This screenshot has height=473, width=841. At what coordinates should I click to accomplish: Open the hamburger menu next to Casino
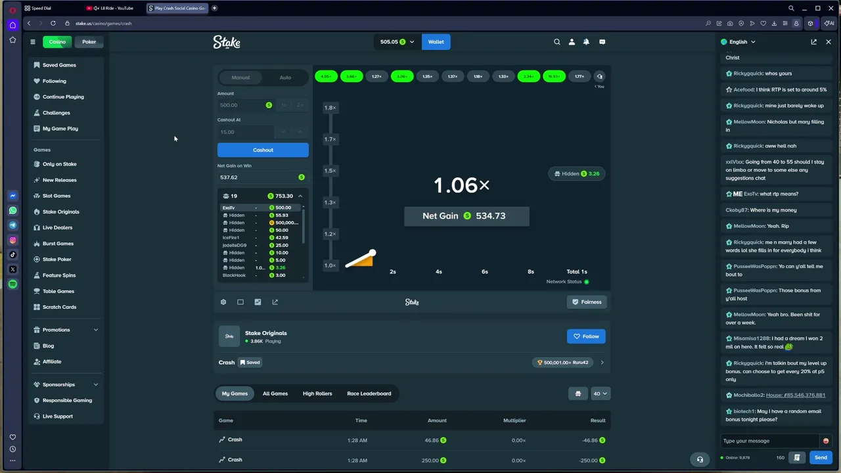click(x=32, y=42)
